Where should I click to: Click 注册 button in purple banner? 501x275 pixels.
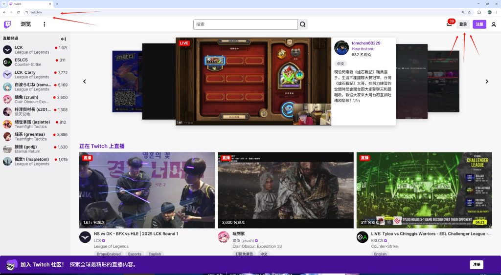(477, 264)
